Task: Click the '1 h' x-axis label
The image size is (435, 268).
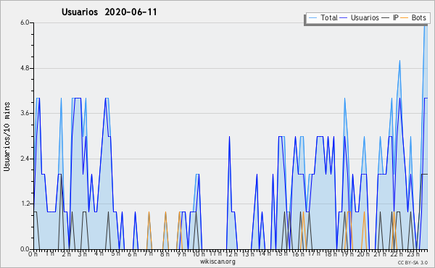Action: click(x=49, y=254)
